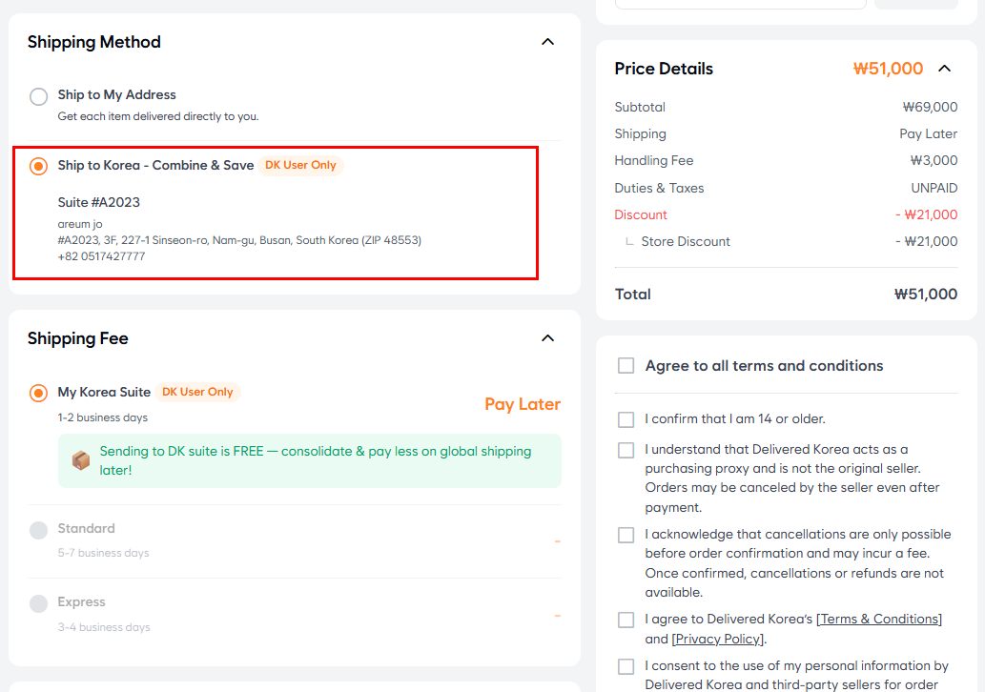Select Ship to Korea - Combine & Save
The width and height of the screenshot is (985, 692).
pyautogui.click(x=38, y=166)
